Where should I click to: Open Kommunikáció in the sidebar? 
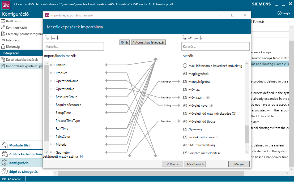tap(16, 27)
